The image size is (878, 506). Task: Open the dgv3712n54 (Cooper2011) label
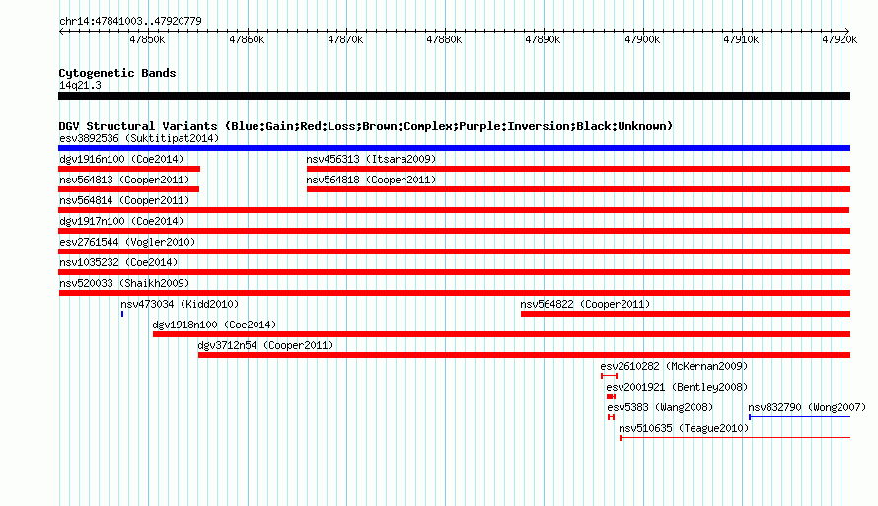(265, 345)
